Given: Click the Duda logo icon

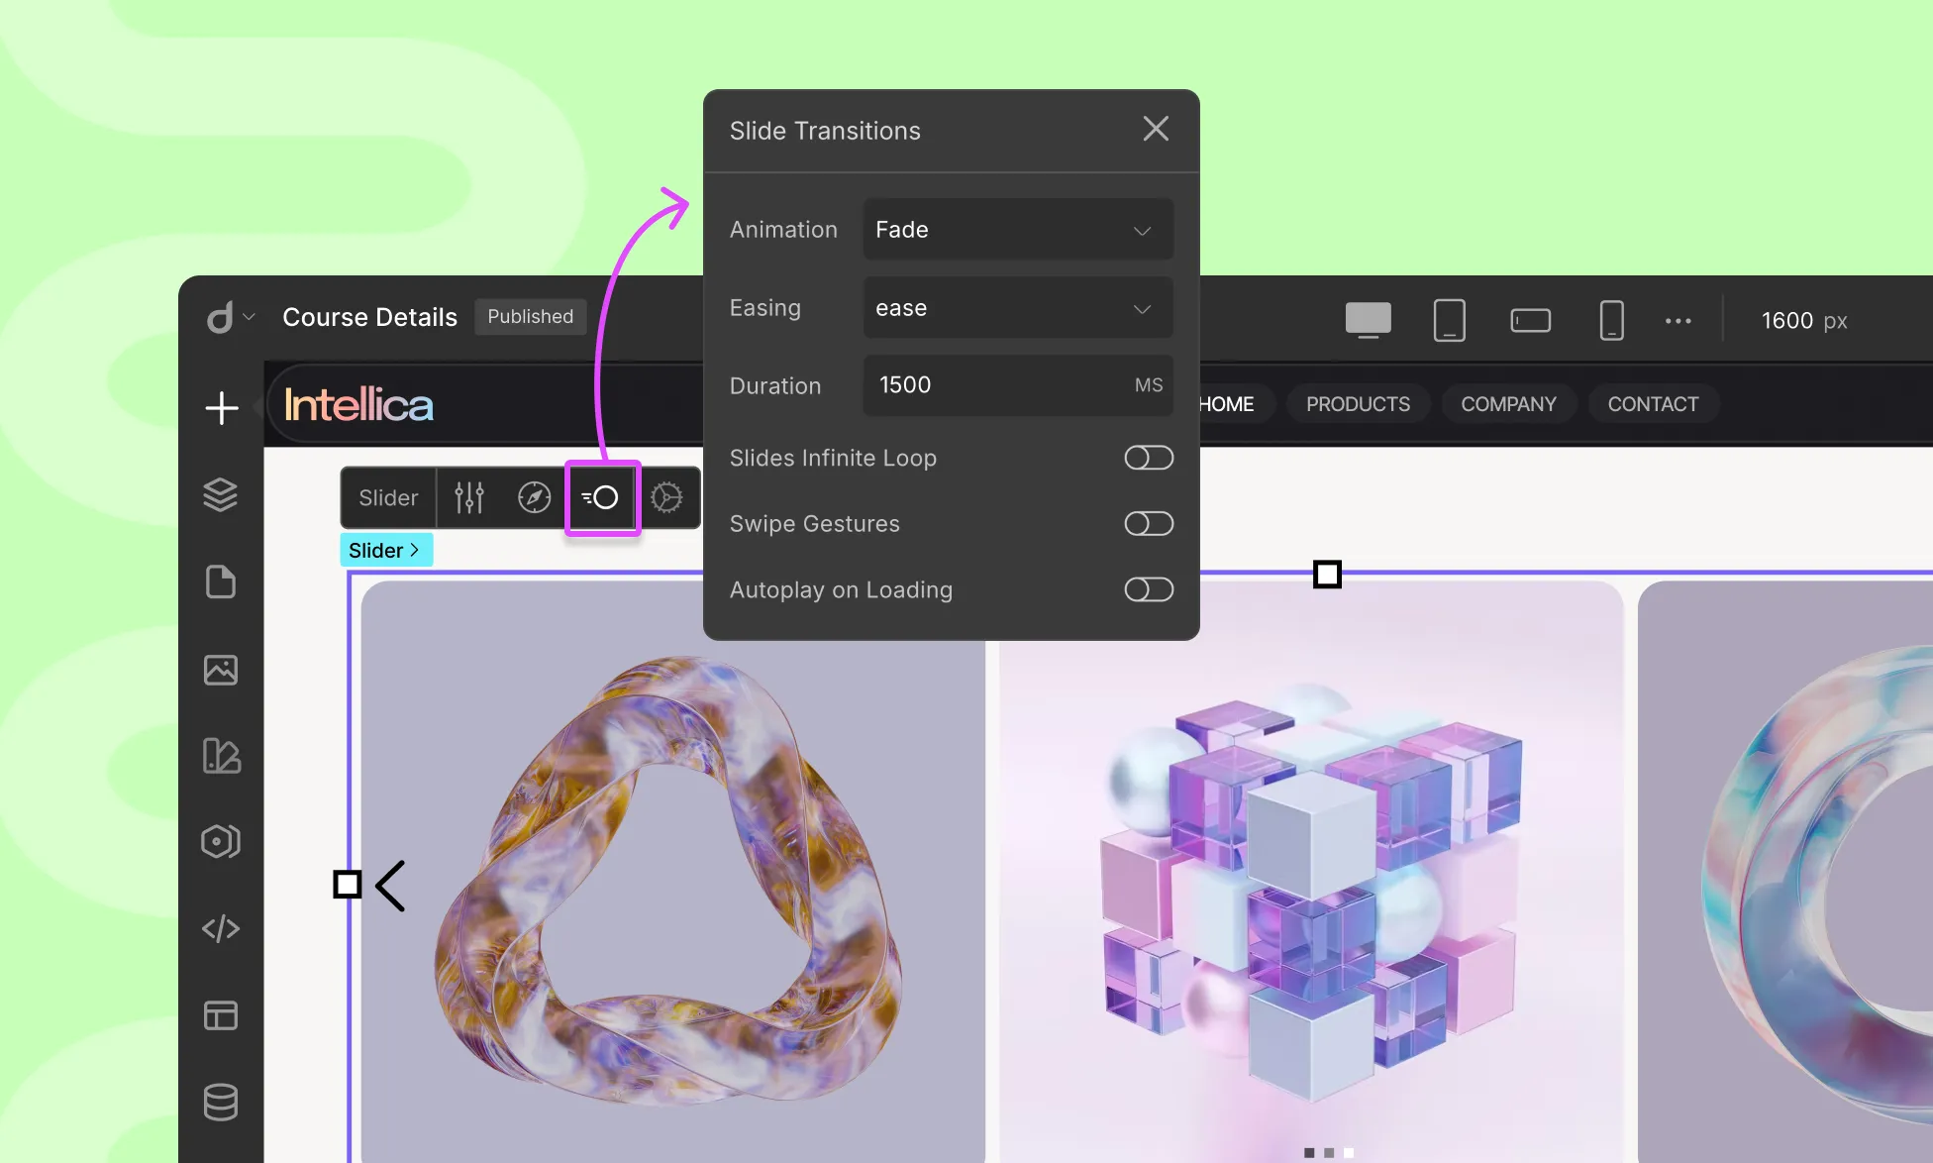Looking at the screenshot, I should point(220,317).
